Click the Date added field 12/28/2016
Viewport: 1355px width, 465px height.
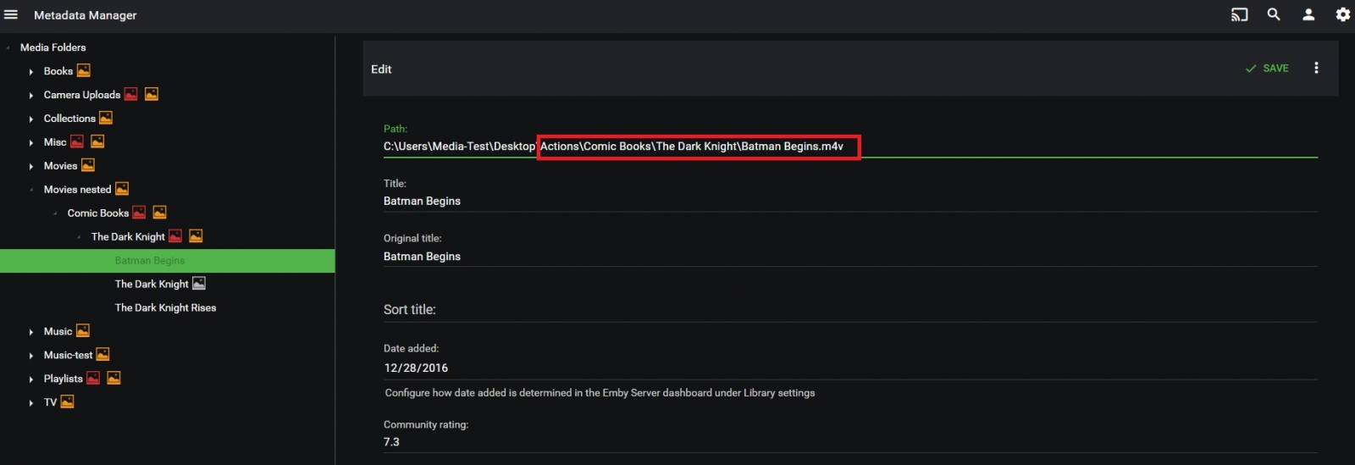point(850,368)
